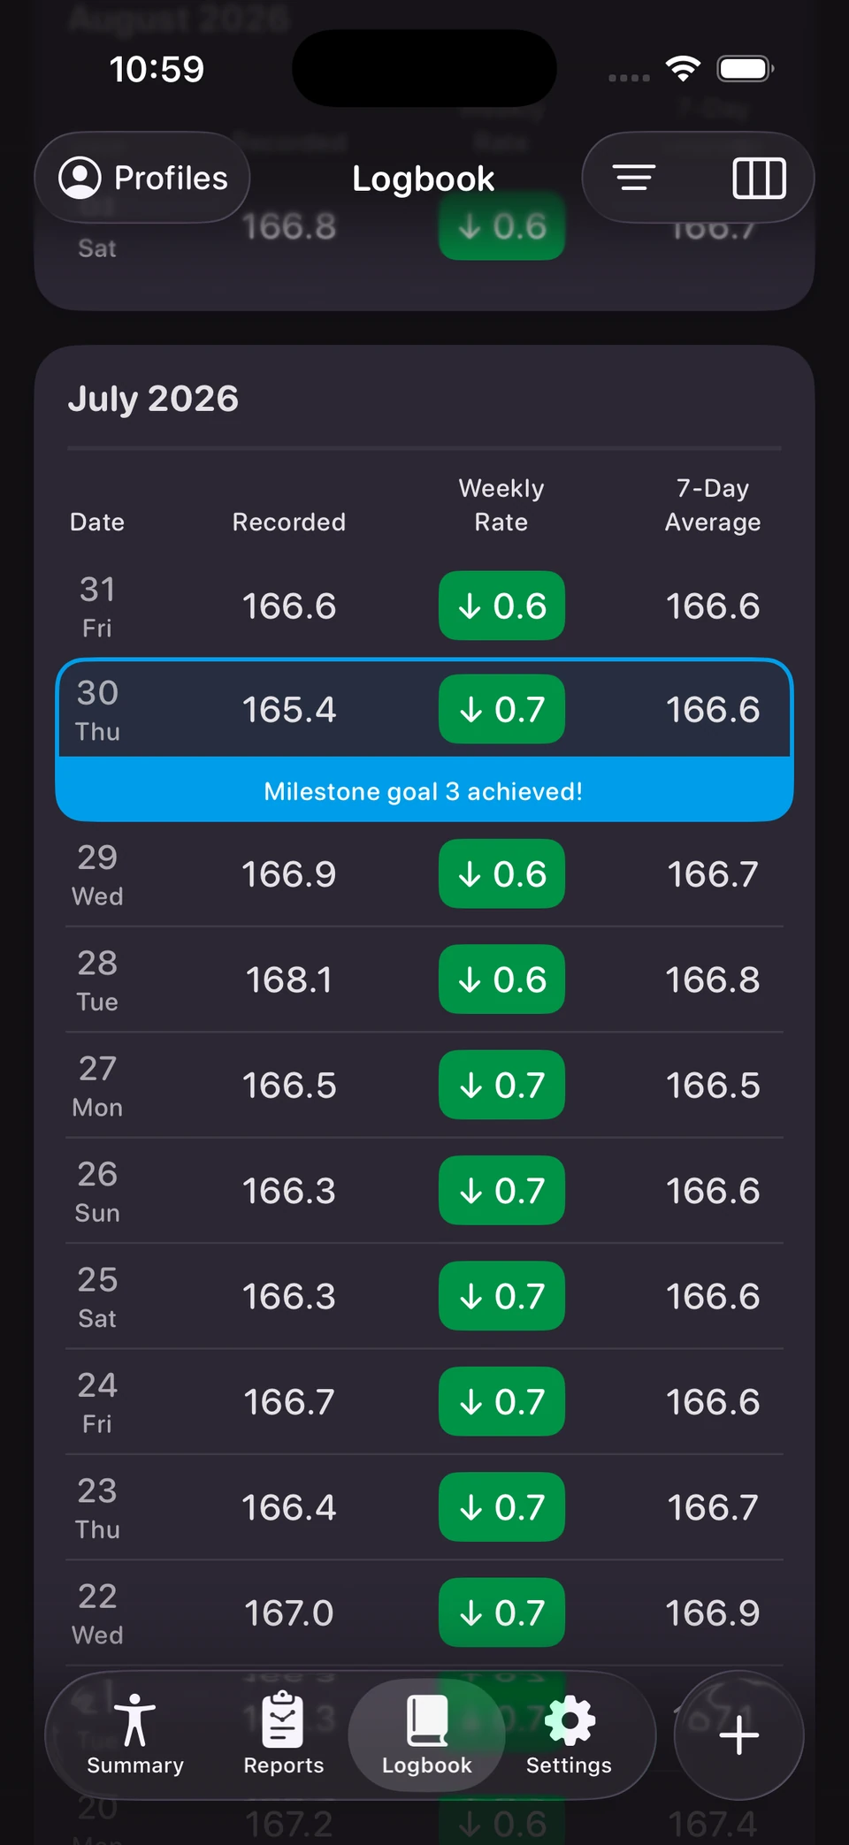Viewport: 849px width, 1845px height.
Task: Open the 29 Wed date entry
Action: pos(97,874)
